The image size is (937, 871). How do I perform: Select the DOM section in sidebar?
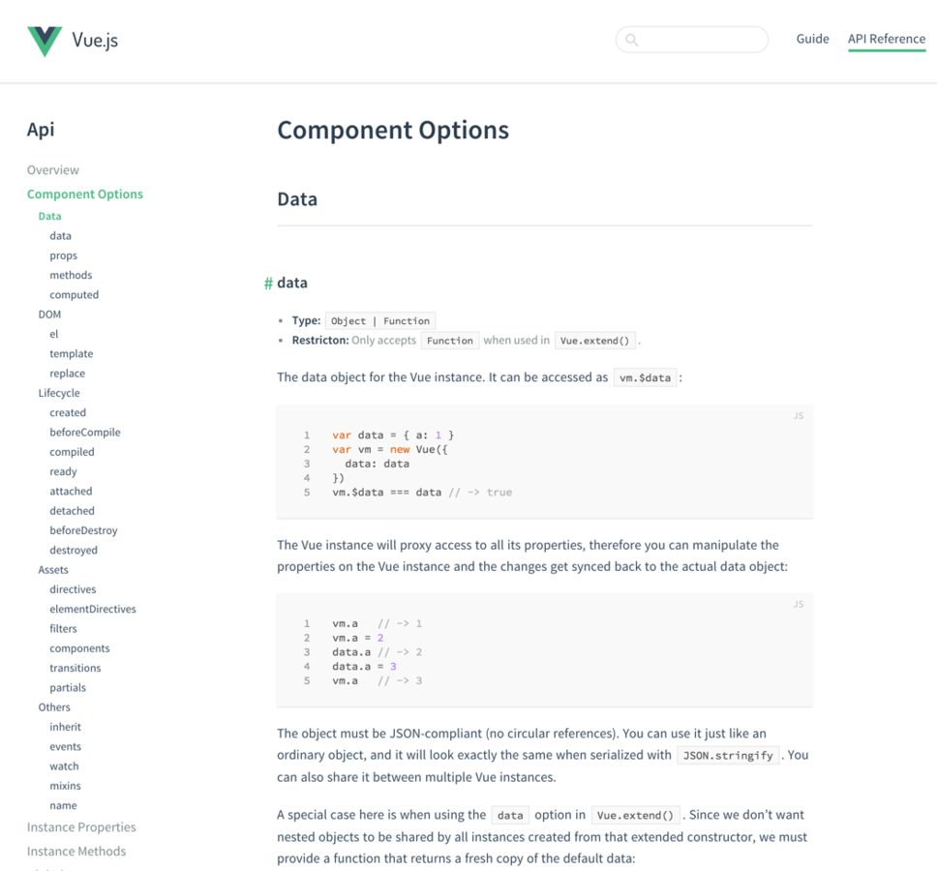click(x=49, y=315)
